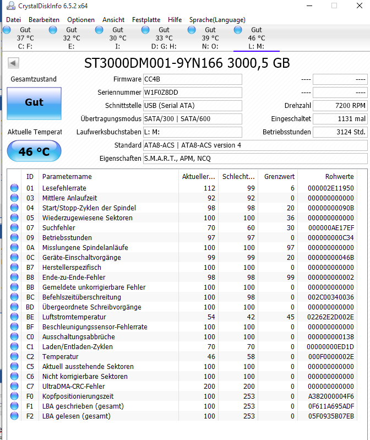Click the Seriennummer field W1F0Z8DD
370x440 pixels.
pyautogui.click(x=193, y=93)
